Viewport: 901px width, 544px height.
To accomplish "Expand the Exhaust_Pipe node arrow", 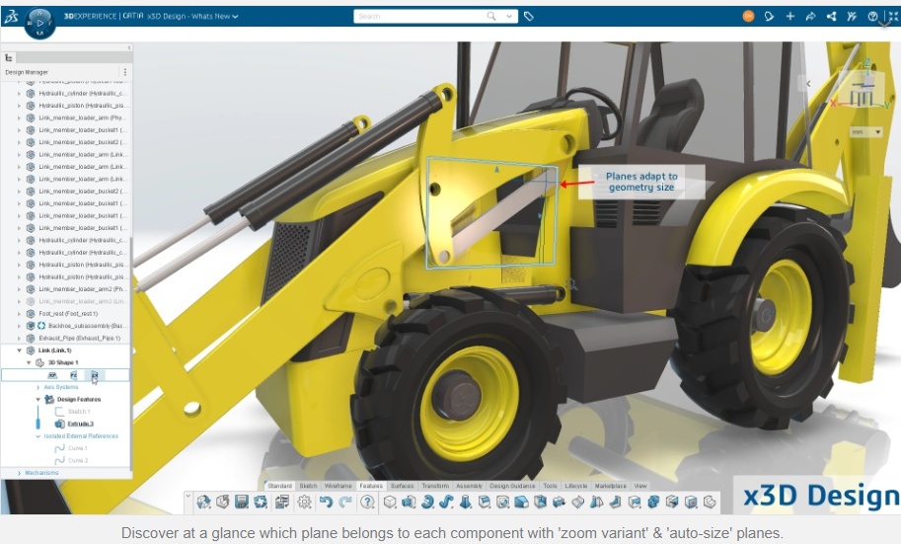I will pos(19,338).
